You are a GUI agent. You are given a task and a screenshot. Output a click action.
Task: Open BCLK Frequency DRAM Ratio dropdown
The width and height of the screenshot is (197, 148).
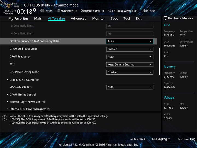130,41
